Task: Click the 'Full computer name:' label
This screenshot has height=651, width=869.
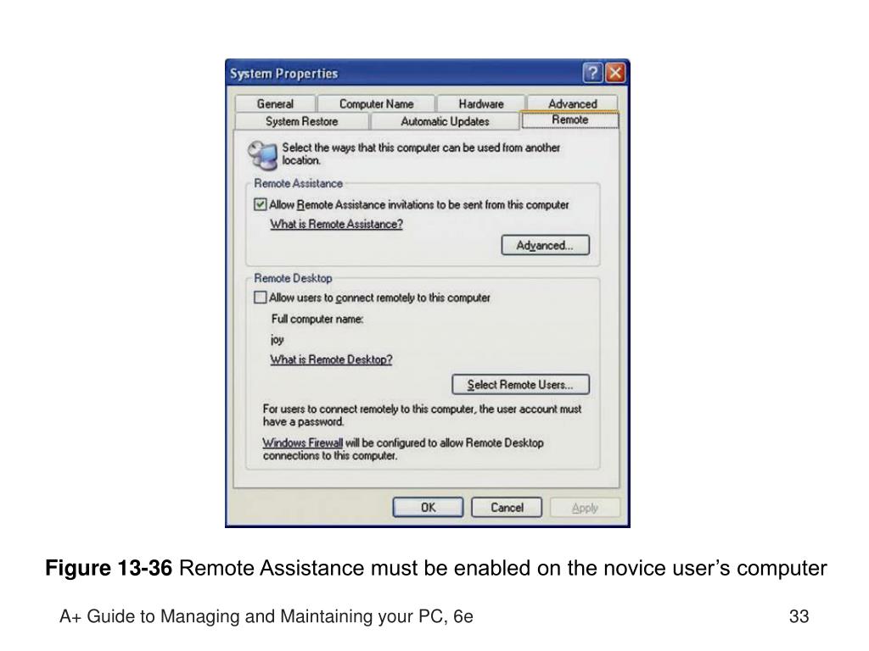Action: click(x=317, y=319)
